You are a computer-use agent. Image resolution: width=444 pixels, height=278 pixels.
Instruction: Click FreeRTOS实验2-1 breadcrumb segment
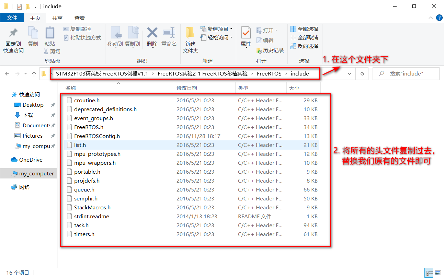(202, 74)
